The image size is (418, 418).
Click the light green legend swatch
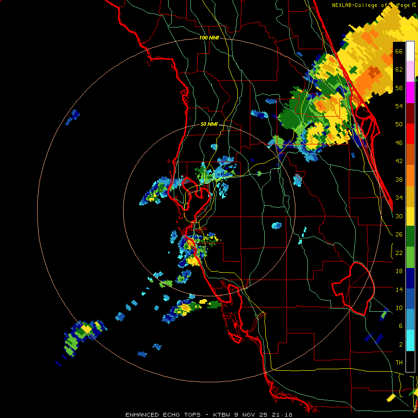[410, 257]
